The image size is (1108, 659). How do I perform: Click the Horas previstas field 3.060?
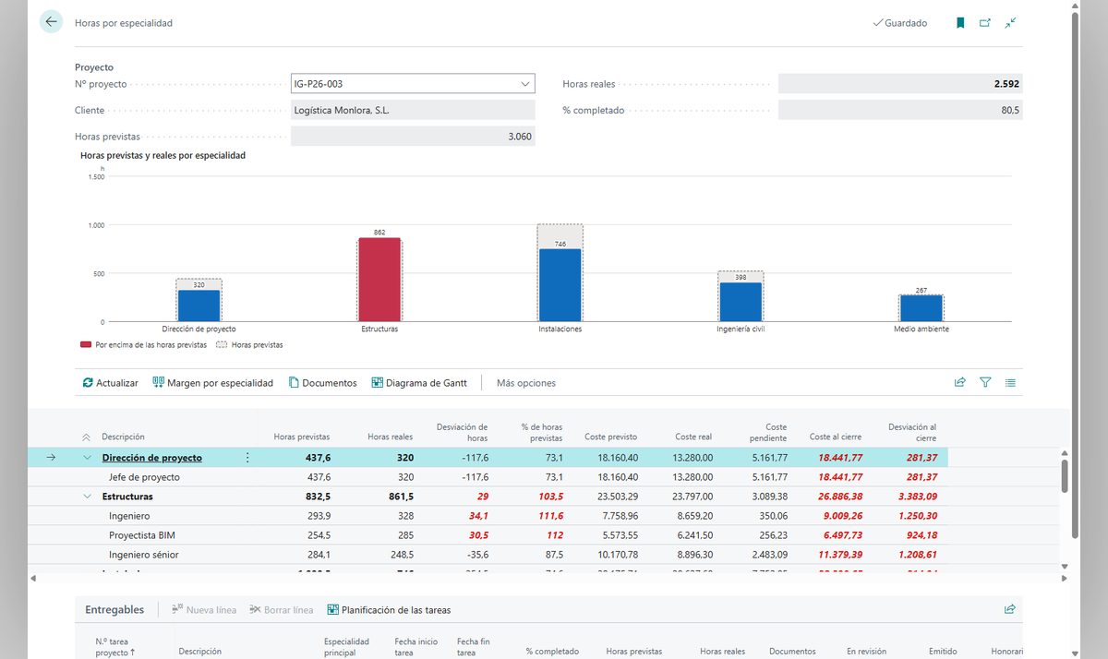point(413,137)
